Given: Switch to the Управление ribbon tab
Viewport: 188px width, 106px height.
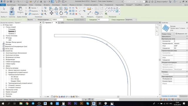Looking at the screenshot, I should click(109, 5).
